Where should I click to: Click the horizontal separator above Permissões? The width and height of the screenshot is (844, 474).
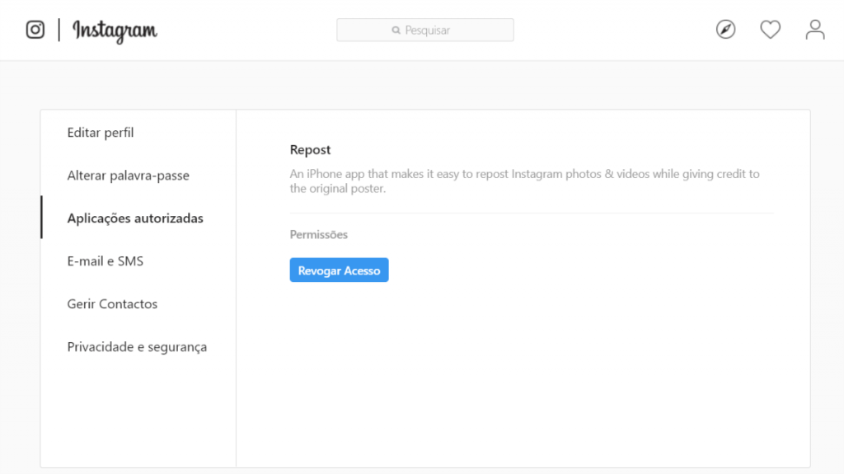532,214
